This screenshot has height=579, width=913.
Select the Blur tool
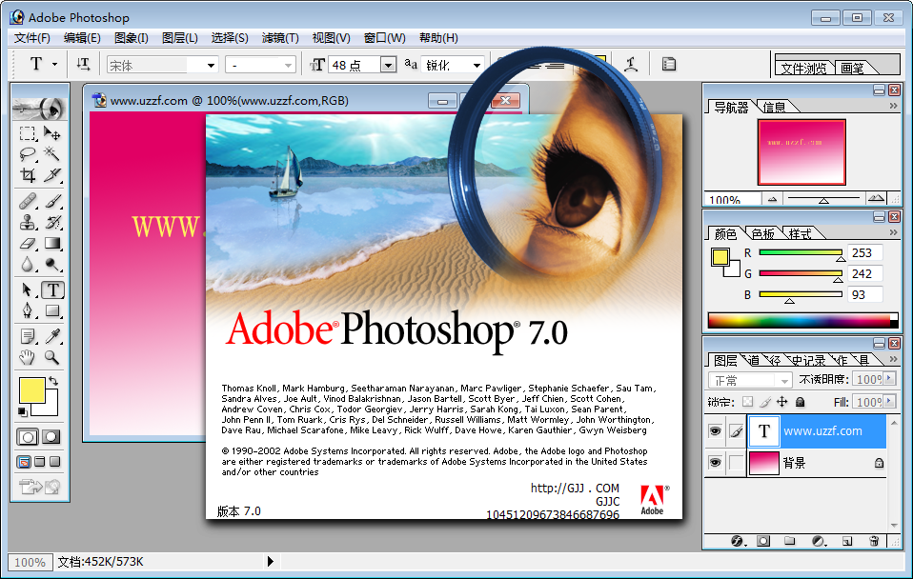click(x=28, y=264)
